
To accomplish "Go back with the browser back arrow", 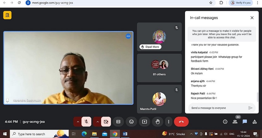I will (x=4, y=3).
